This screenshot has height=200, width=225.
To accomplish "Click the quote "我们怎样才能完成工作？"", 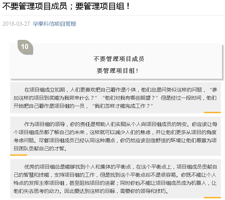I will 122,106.
